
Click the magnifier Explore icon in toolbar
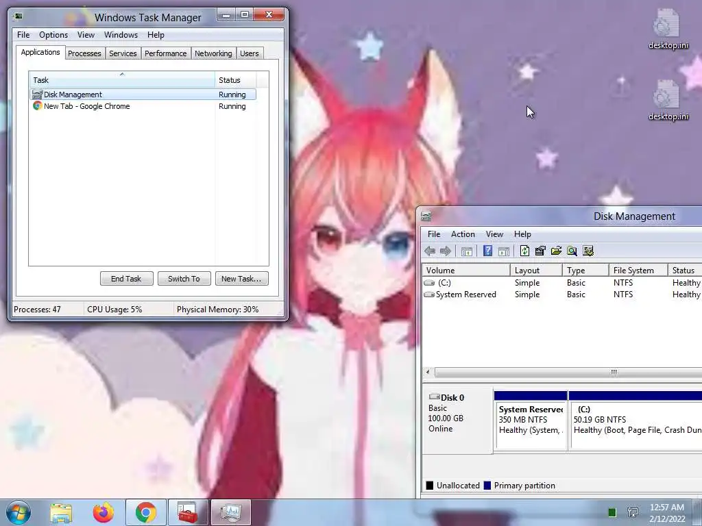tap(572, 251)
